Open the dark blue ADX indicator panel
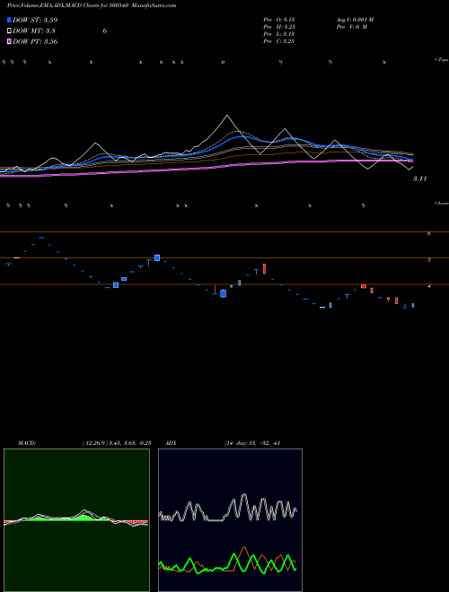This screenshot has height=592, width=449. point(230,520)
